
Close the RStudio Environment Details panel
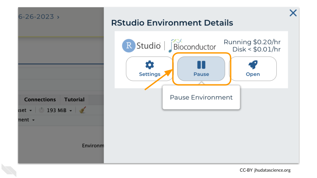click(293, 13)
